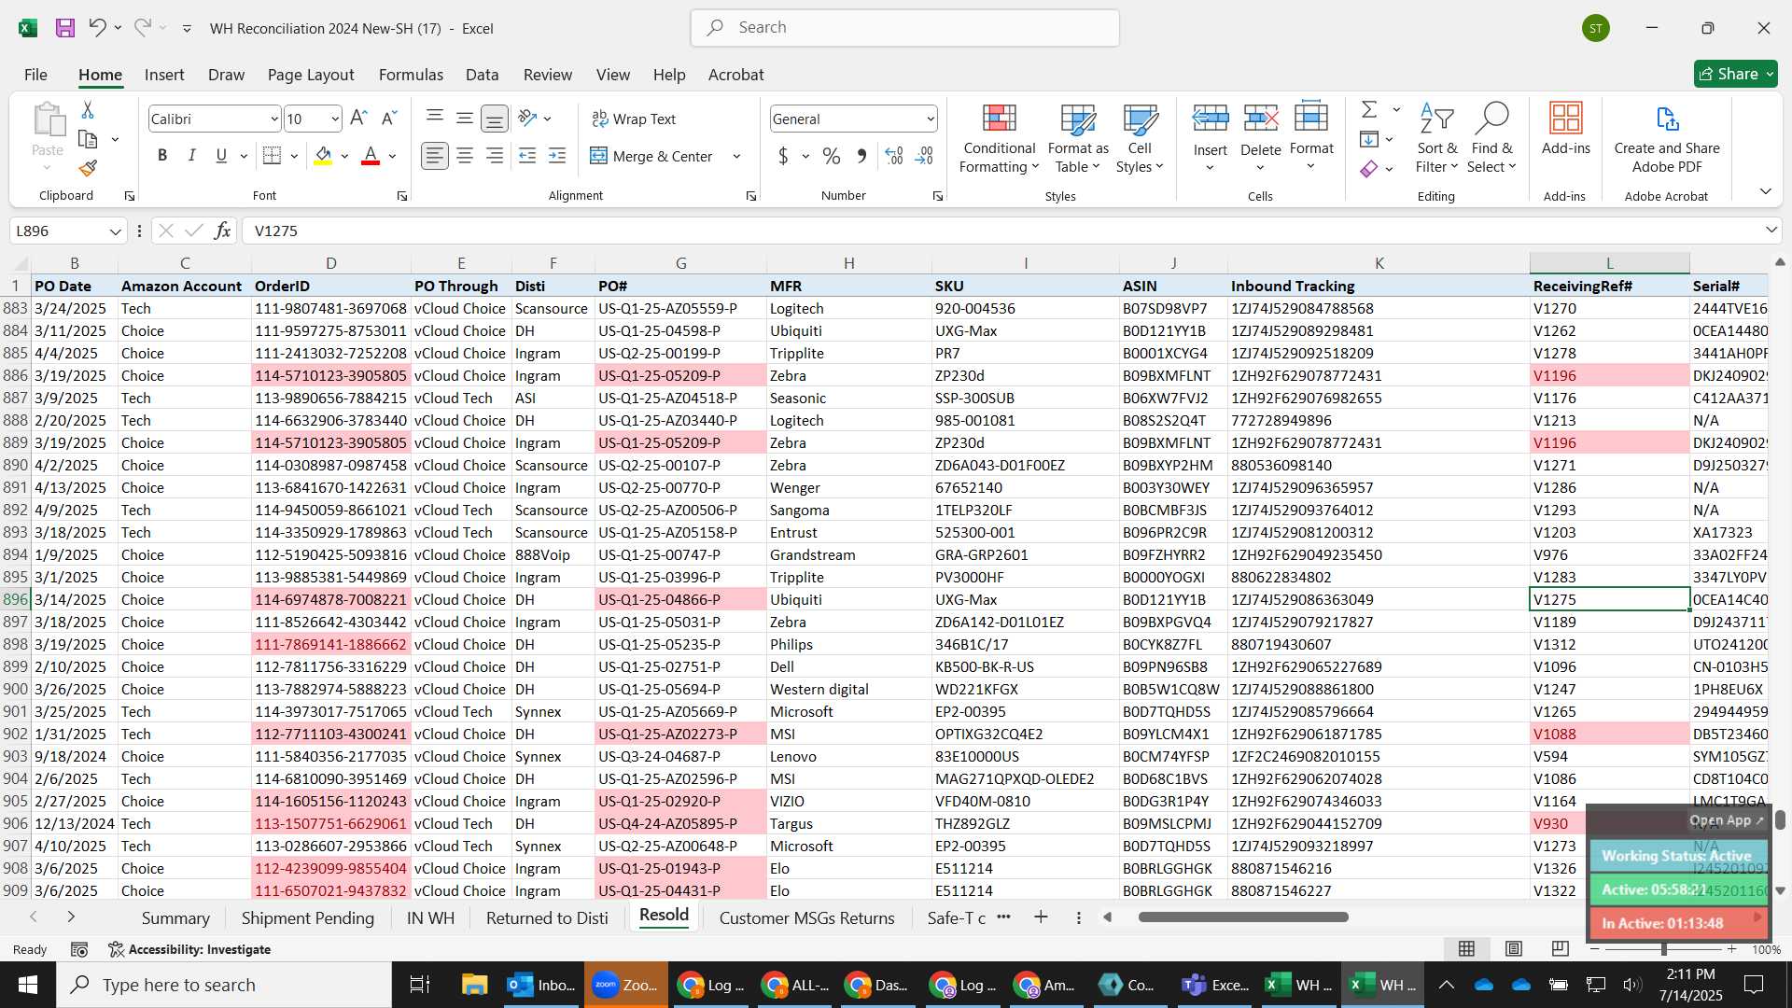Open Find & Select button
The width and height of the screenshot is (1792, 1008).
click(1491, 138)
